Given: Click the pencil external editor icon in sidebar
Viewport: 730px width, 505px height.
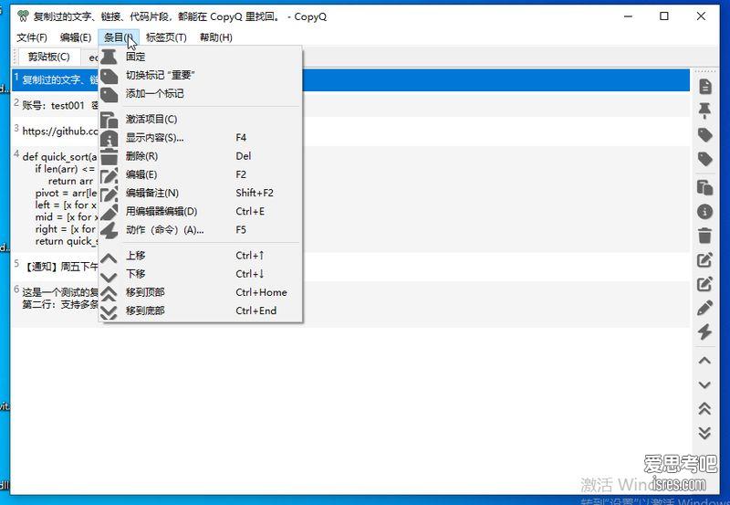Looking at the screenshot, I should click(704, 308).
